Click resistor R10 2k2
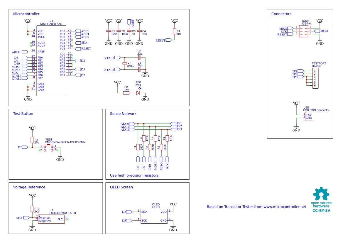 (x=32, y=209)
